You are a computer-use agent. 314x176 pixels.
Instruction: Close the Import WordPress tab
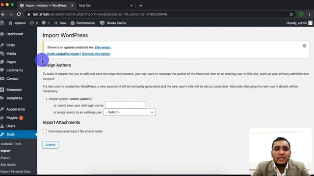point(72,5)
